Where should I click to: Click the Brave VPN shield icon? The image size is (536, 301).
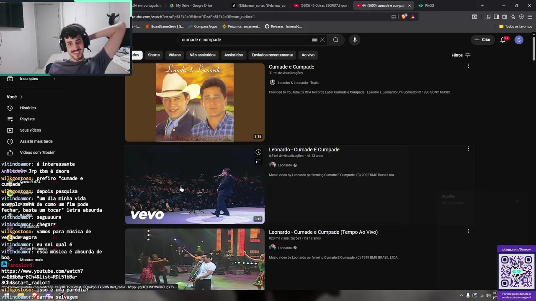coord(521,17)
